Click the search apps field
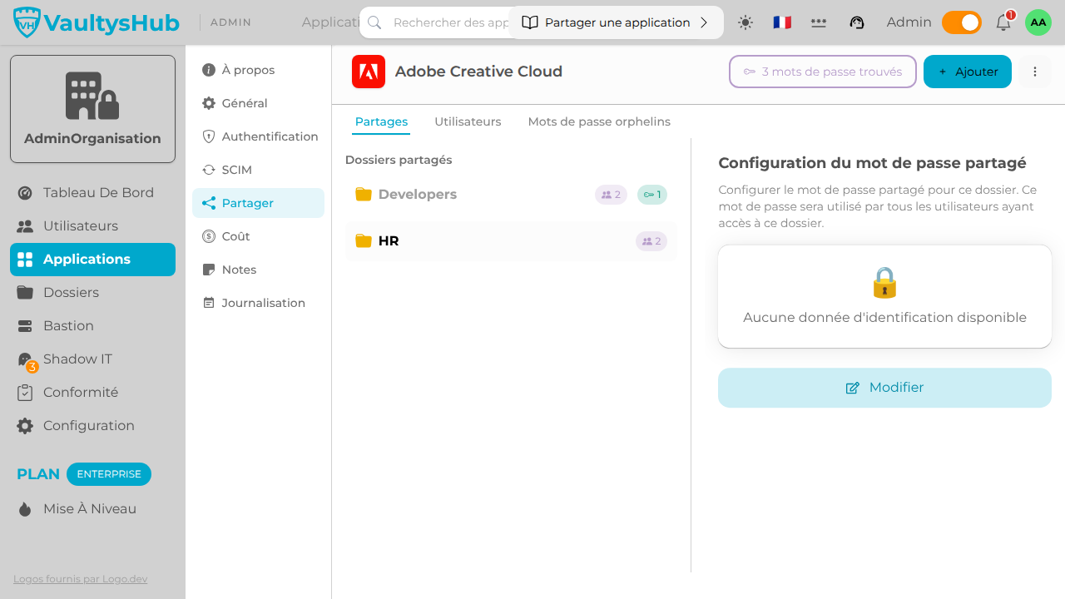The width and height of the screenshot is (1065, 599). [441, 22]
